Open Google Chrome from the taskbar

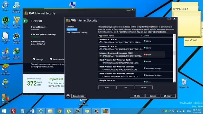59,111
